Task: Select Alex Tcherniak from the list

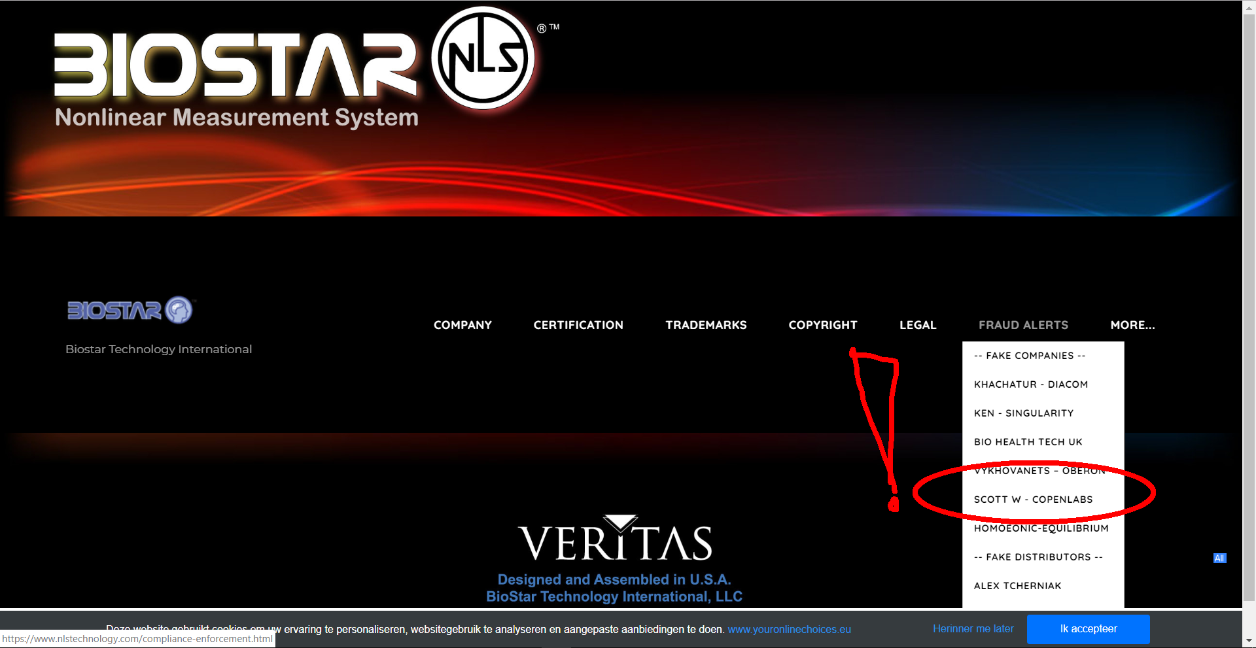Action: pyautogui.click(x=1017, y=586)
